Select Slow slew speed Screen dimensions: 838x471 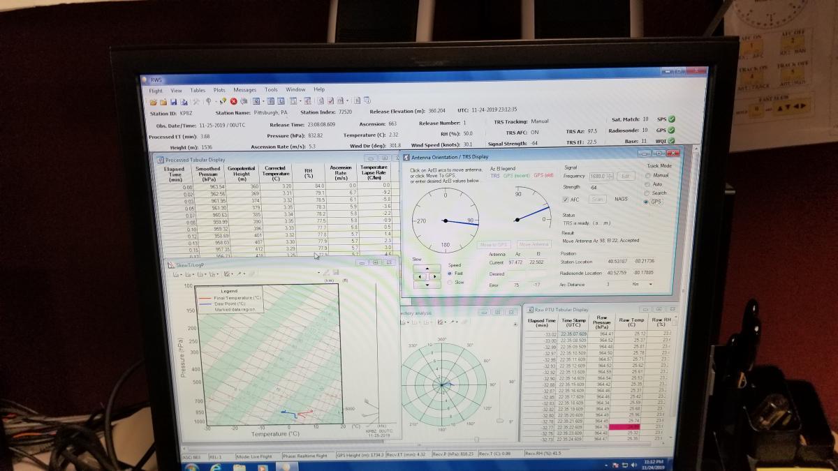coord(449,283)
